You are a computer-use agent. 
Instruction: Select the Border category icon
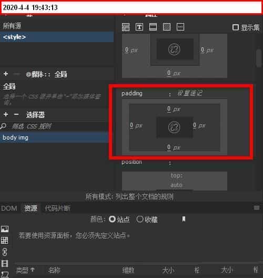153,27
